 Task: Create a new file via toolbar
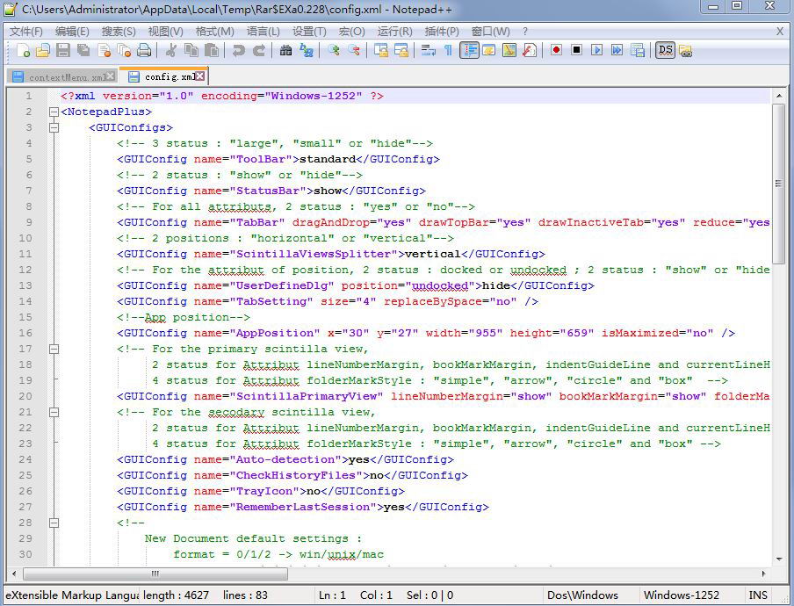[x=24, y=50]
